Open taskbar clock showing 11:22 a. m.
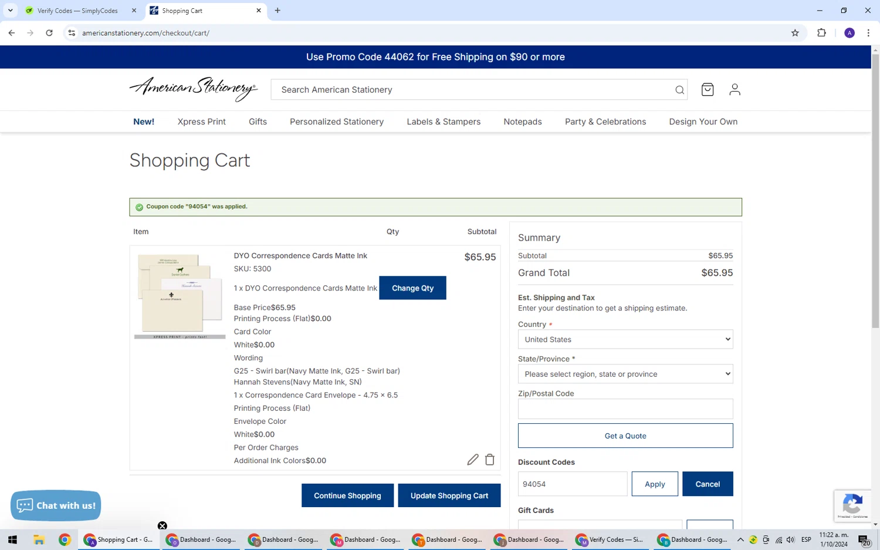 pyautogui.click(x=834, y=539)
